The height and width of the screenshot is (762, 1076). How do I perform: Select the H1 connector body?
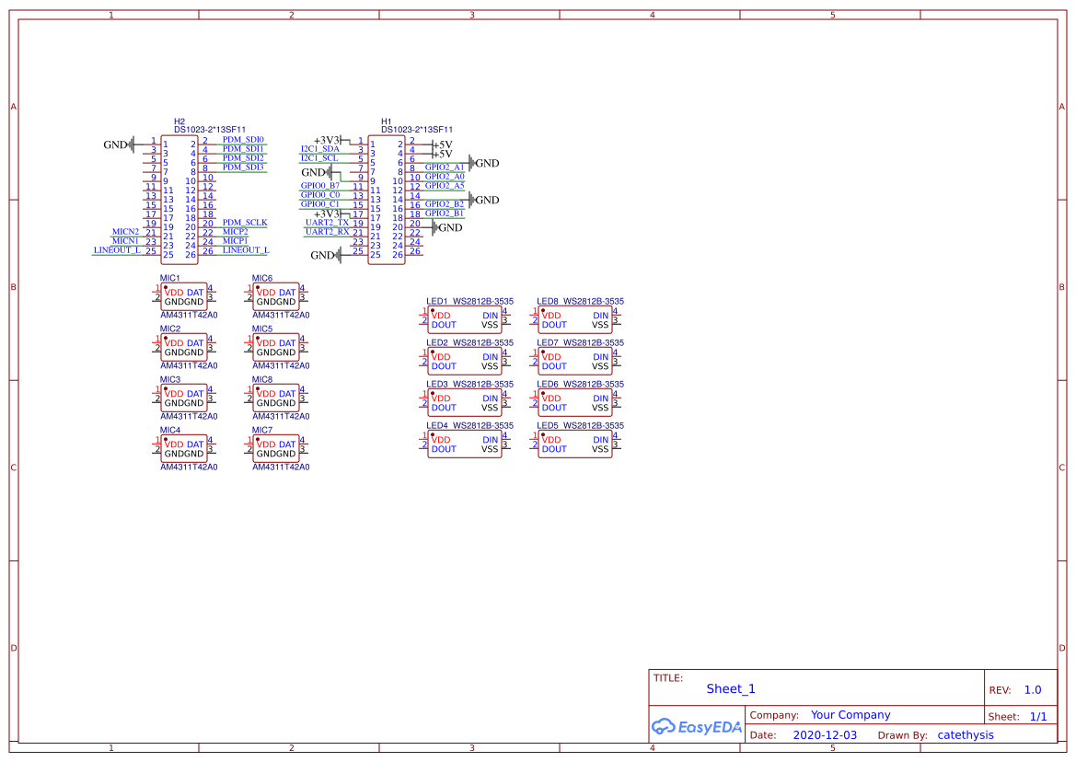(387, 199)
